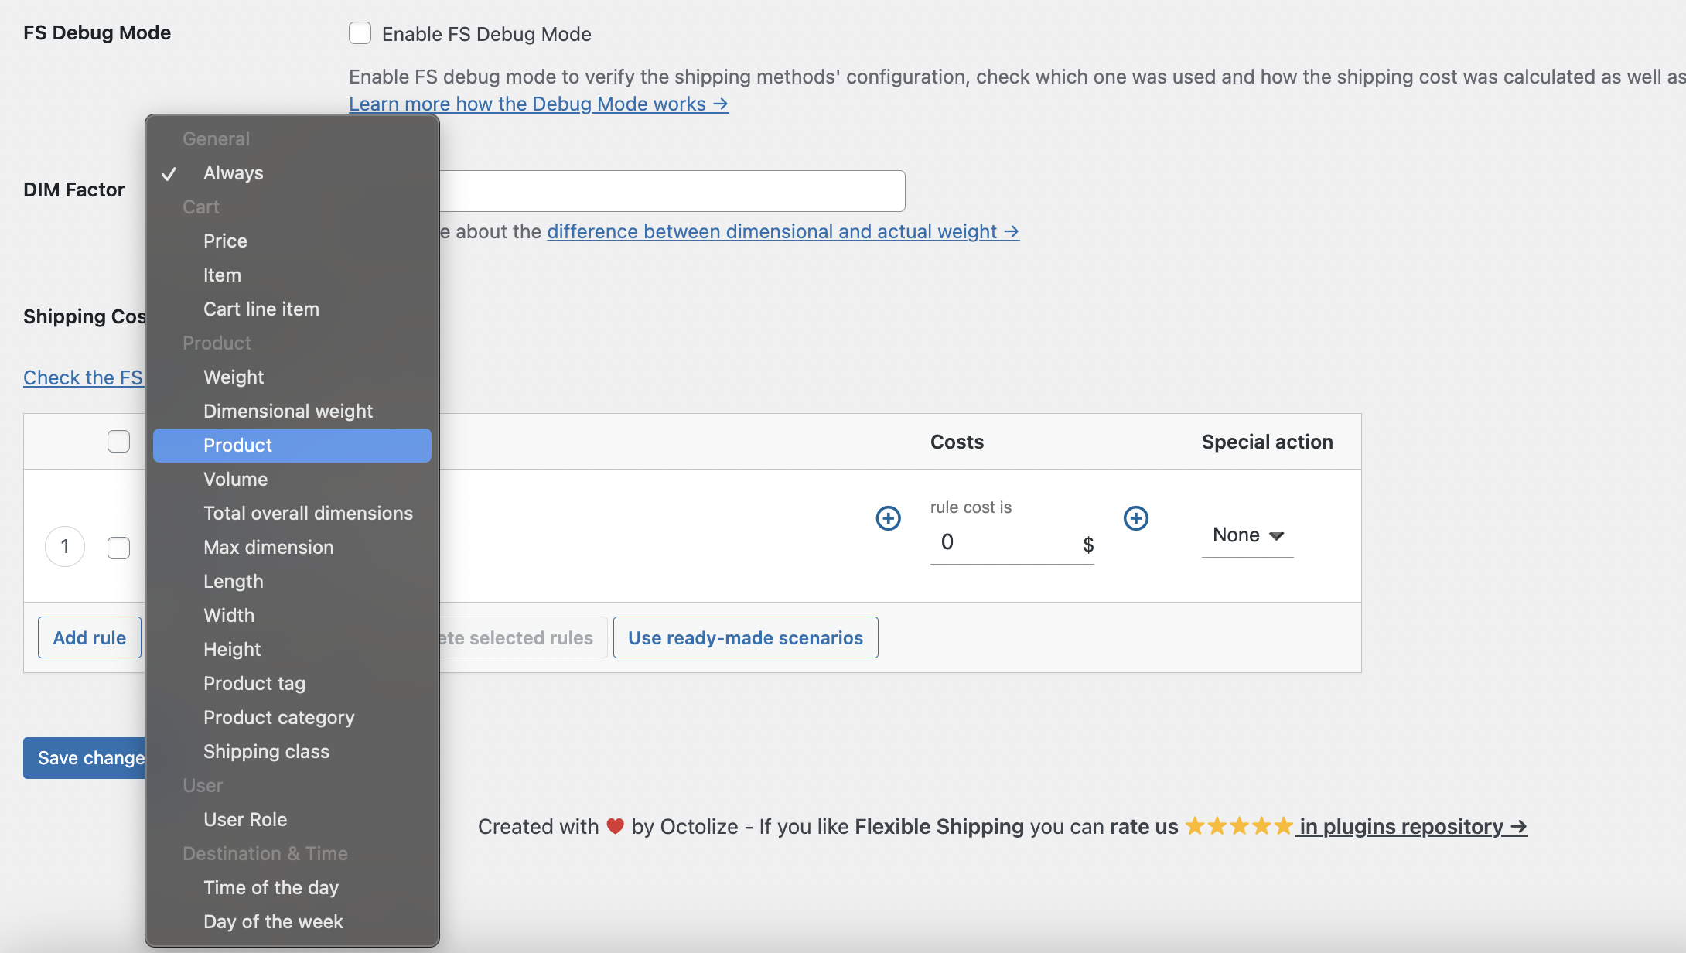Select rule 1 row checkbox
The image size is (1686, 953).
point(118,548)
